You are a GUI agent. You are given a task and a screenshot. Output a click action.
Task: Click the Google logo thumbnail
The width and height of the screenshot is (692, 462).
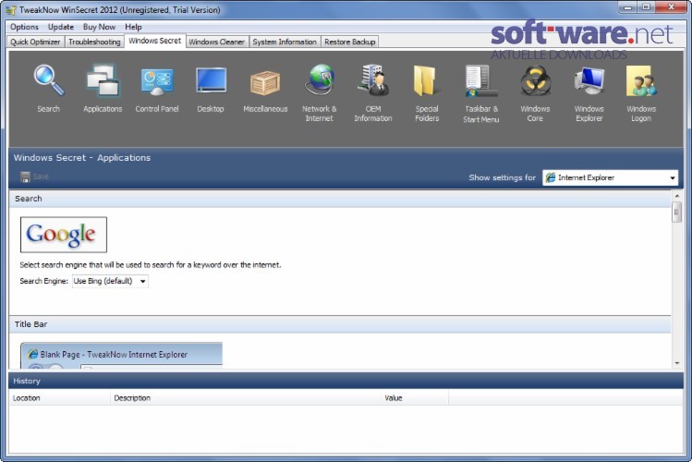pos(64,235)
